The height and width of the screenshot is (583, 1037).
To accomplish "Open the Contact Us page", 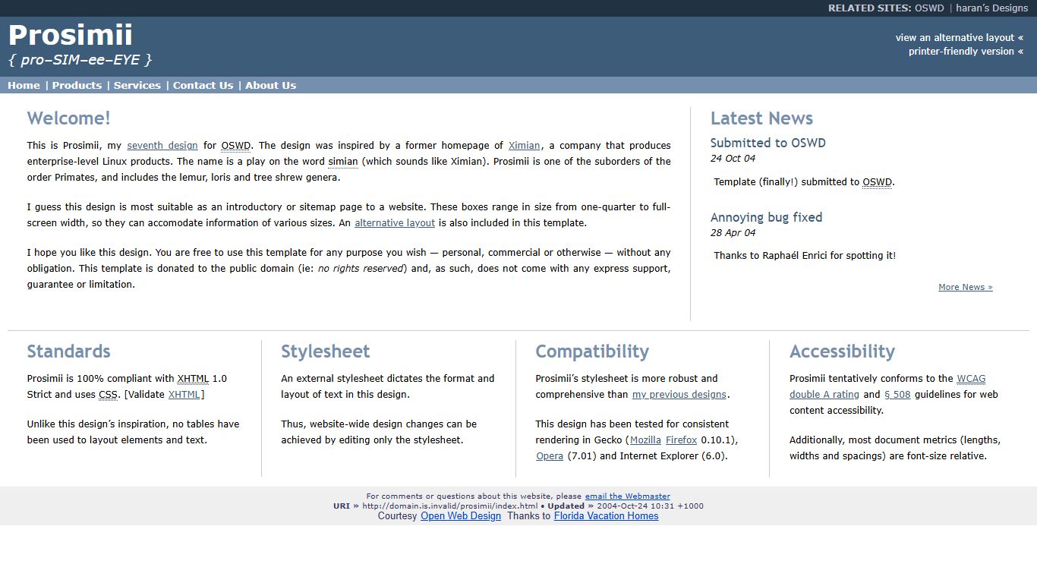I will coord(203,85).
